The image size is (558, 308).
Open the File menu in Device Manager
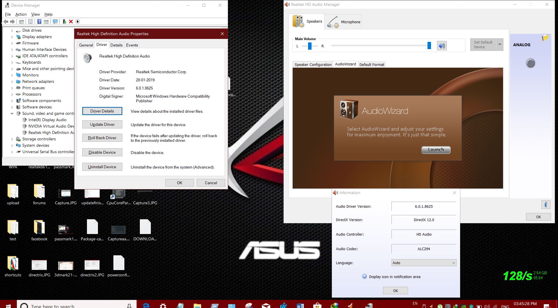tap(8, 14)
